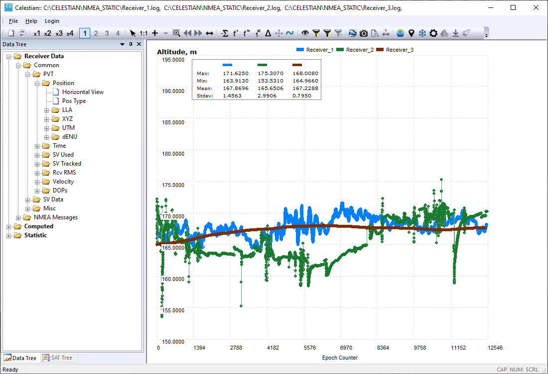The image size is (548, 374).
Task: Open the settings gear icon
Action: (433, 33)
